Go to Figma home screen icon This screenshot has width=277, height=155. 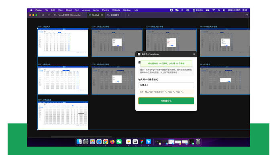click(x=43, y=15)
